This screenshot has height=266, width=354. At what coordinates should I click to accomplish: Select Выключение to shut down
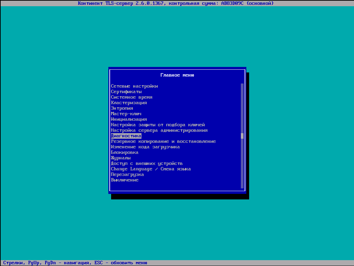[x=125, y=180]
